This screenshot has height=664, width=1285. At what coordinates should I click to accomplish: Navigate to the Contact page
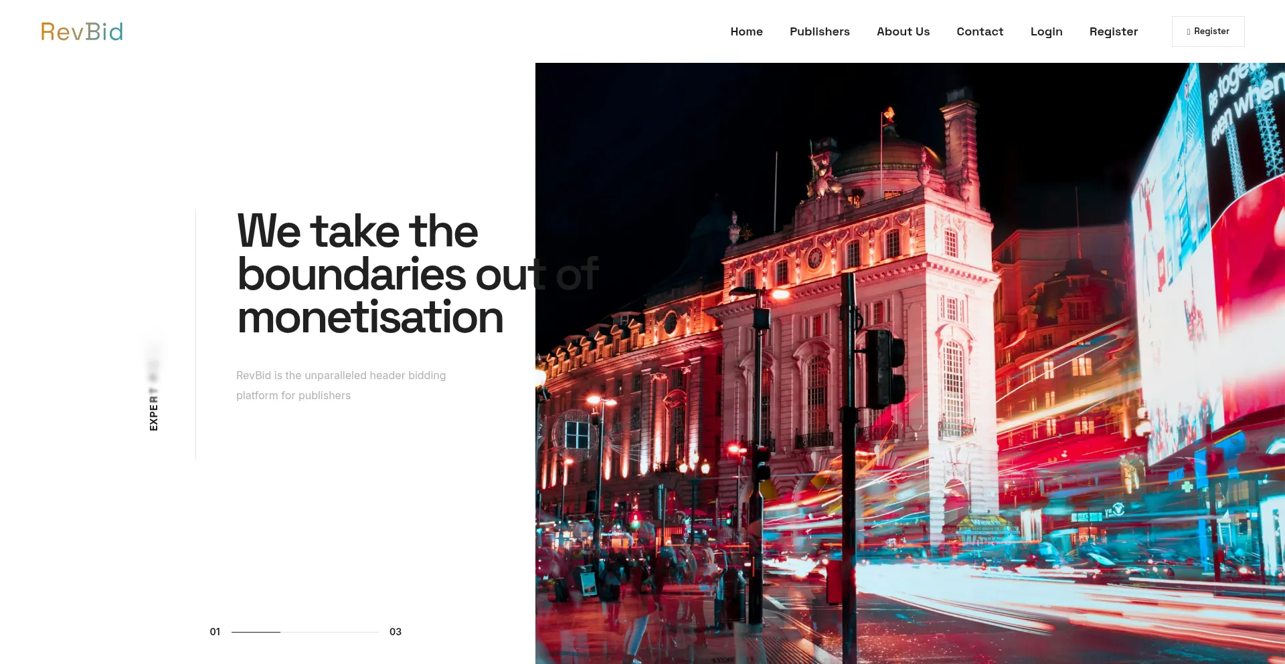[980, 31]
